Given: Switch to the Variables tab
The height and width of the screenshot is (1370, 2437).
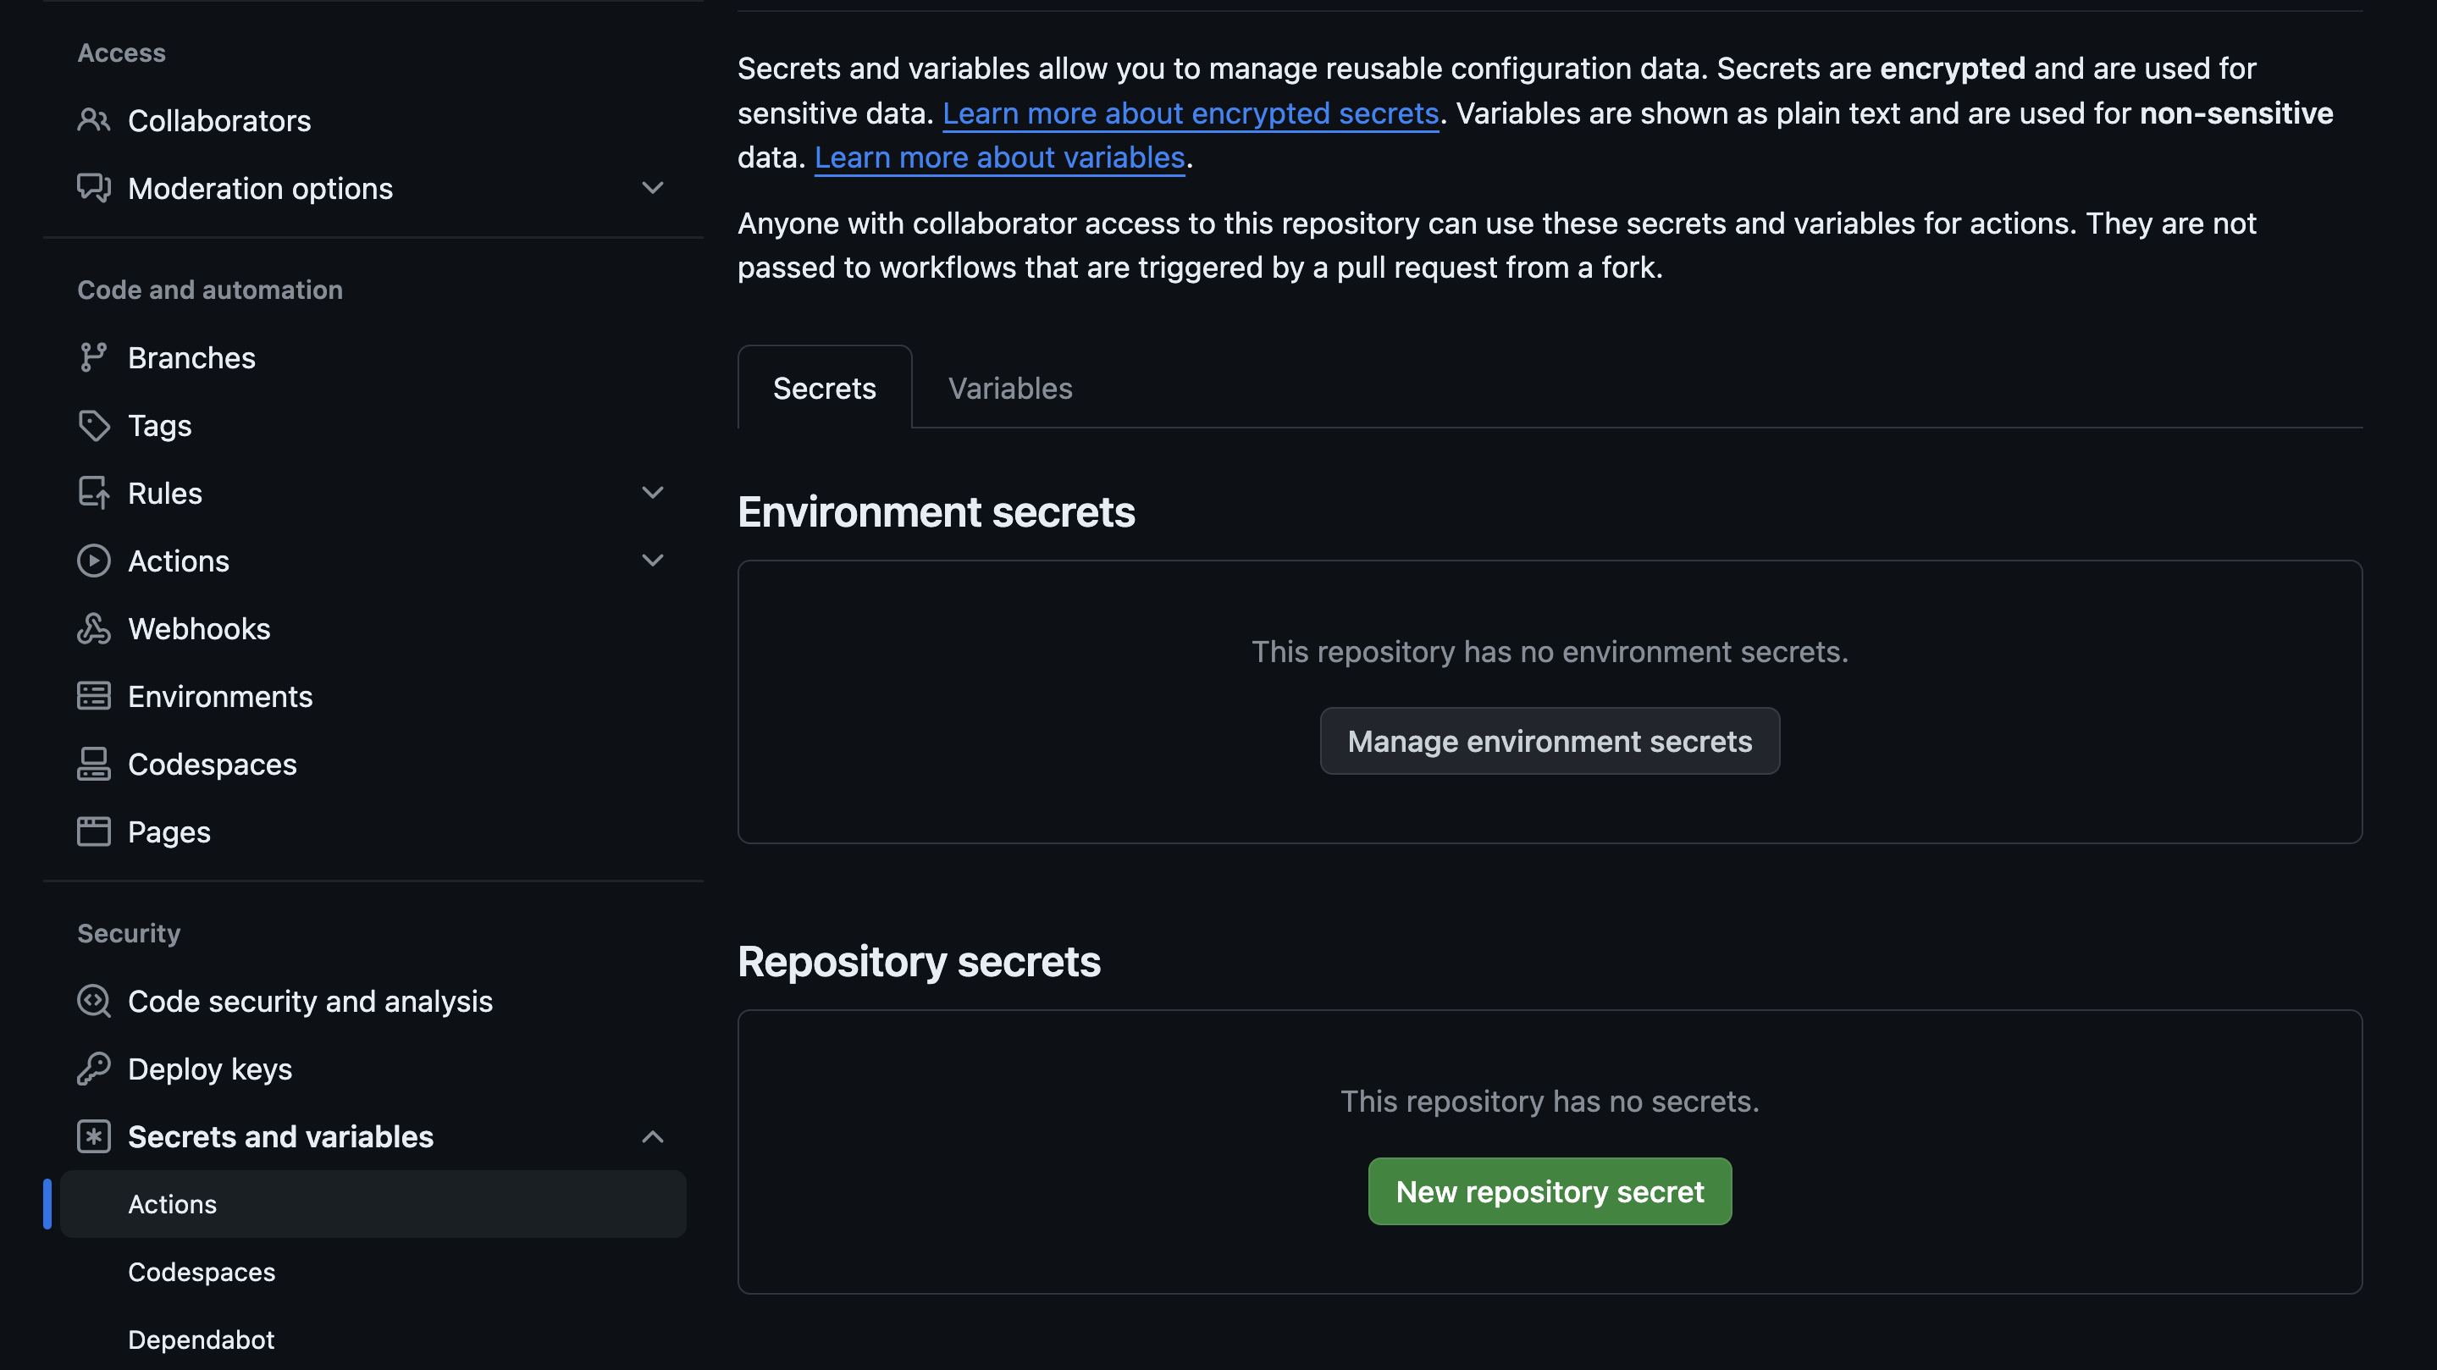Looking at the screenshot, I should pyautogui.click(x=1009, y=388).
